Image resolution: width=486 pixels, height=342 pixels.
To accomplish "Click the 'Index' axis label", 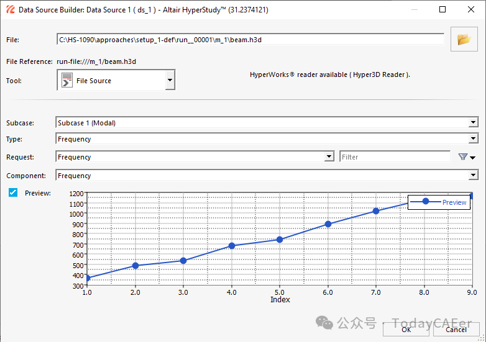I will tap(280, 300).
